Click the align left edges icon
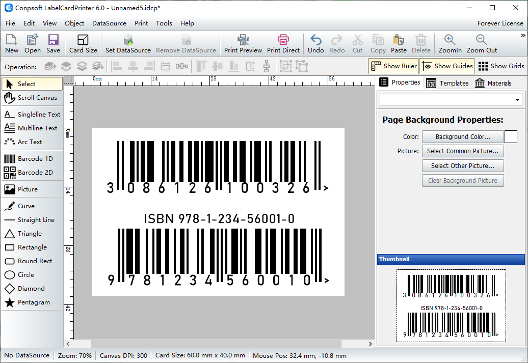This screenshot has height=363, width=528. (x=117, y=66)
